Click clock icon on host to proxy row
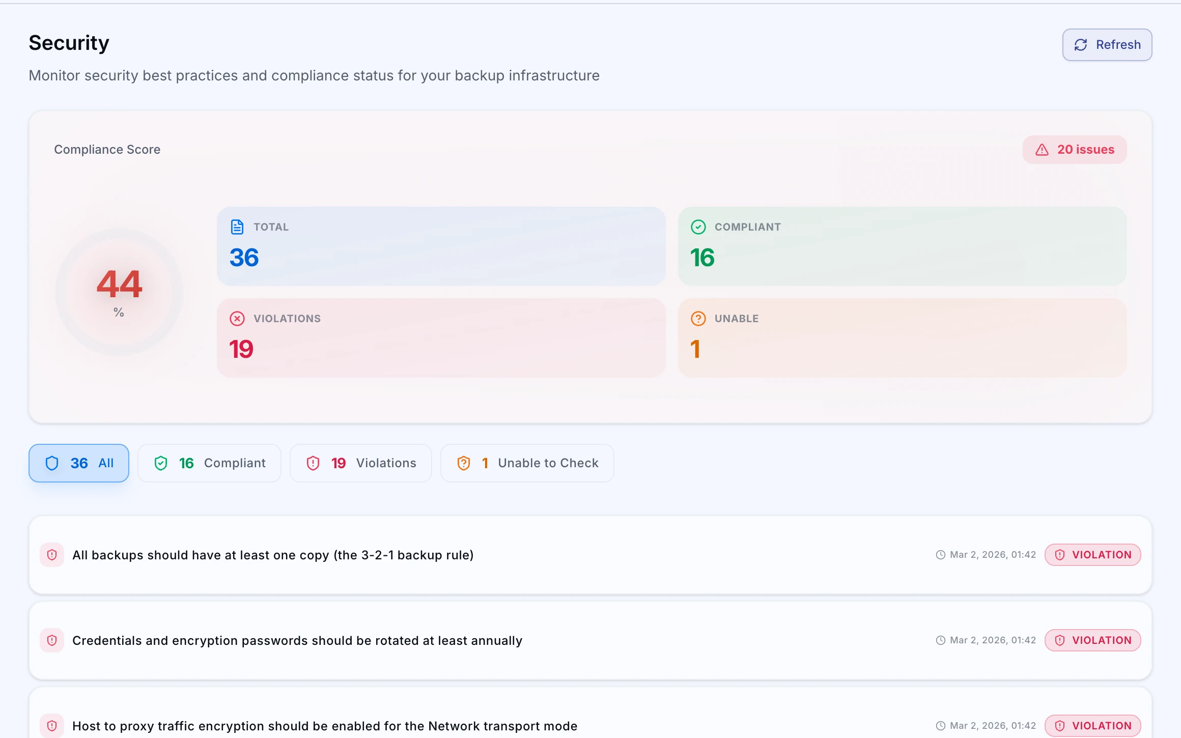The width and height of the screenshot is (1181, 738). pos(941,726)
